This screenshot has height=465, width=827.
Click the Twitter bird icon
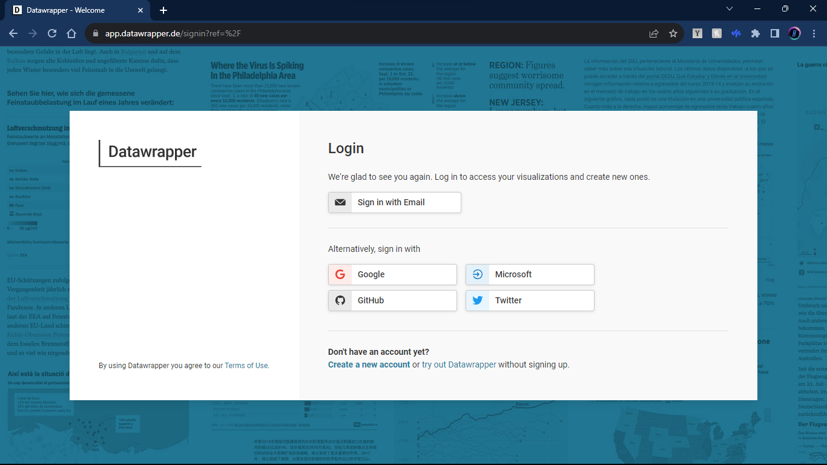pyautogui.click(x=478, y=300)
